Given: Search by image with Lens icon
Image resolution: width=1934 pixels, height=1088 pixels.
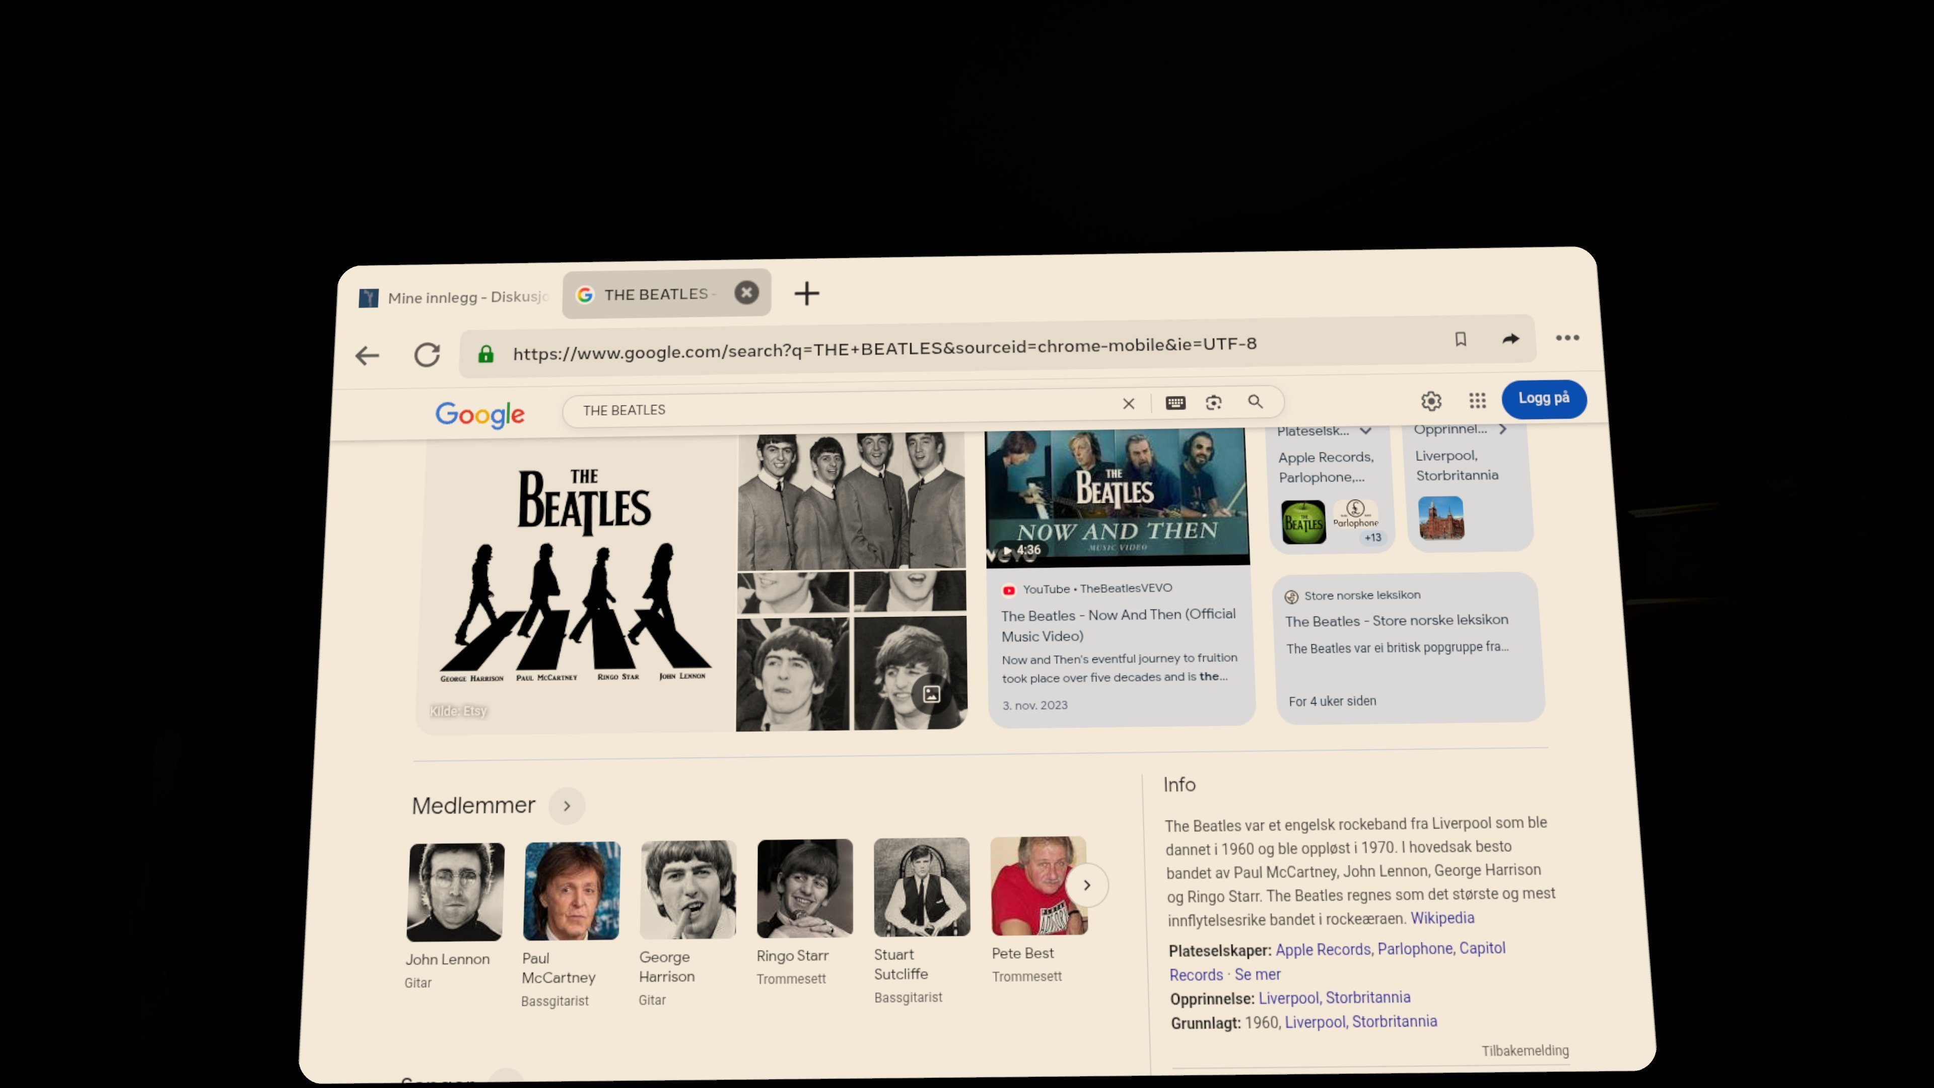Looking at the screenshot, I should 1213,402.
